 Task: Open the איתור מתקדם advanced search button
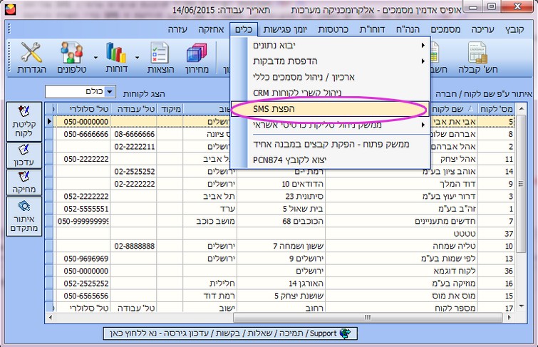24,217
